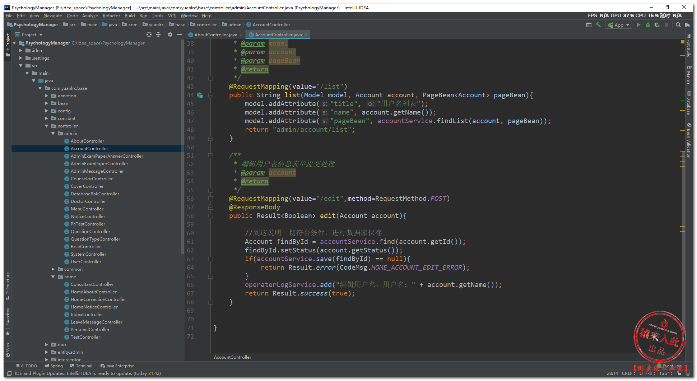The width and height of the screenshot is (697, 381).
Task: Toggle fold marker at line 63
Action: [x=211, y=259]
